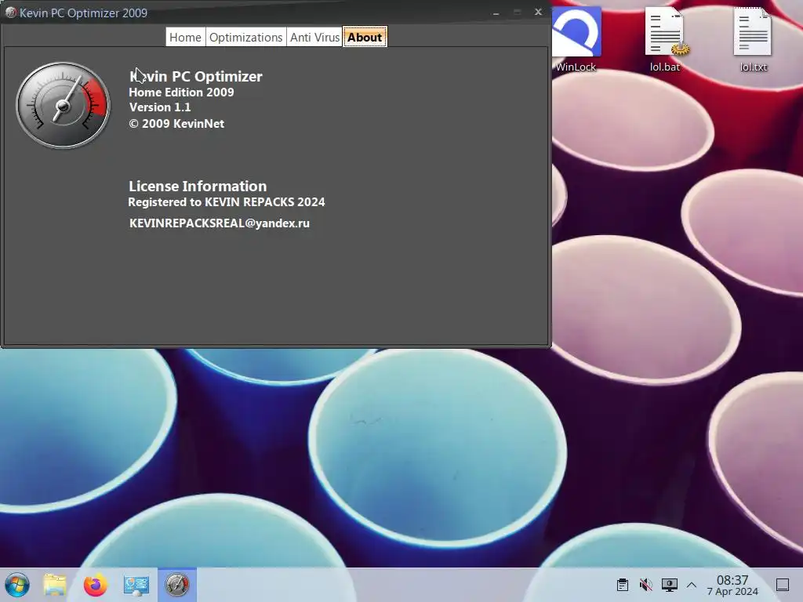
Task: Click the muted volume tray icon
Action: [x=646, y=585]
